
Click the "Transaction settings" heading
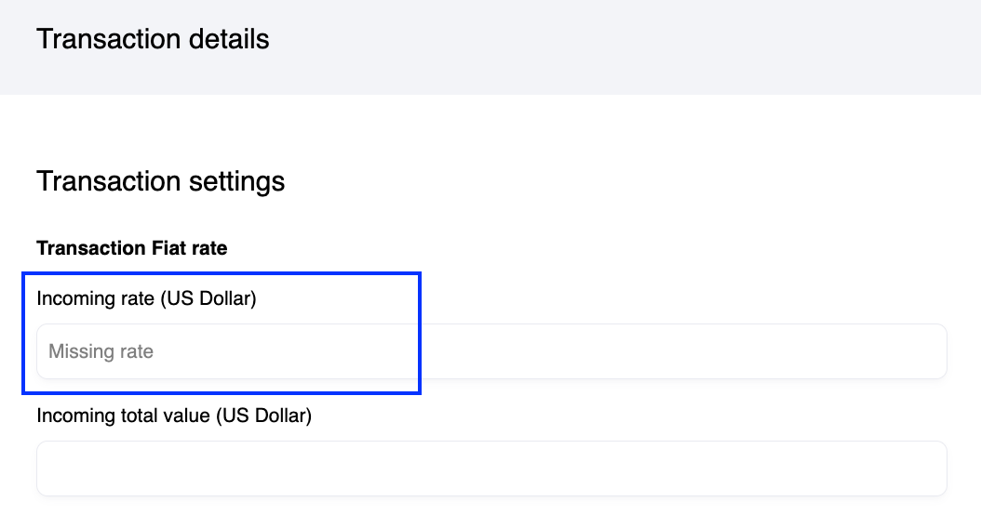pyautogui.click(x=160, y=181)
